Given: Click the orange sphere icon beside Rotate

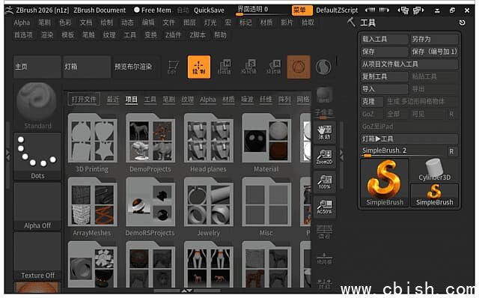Looking at the screenshot, I should (299, 67).
